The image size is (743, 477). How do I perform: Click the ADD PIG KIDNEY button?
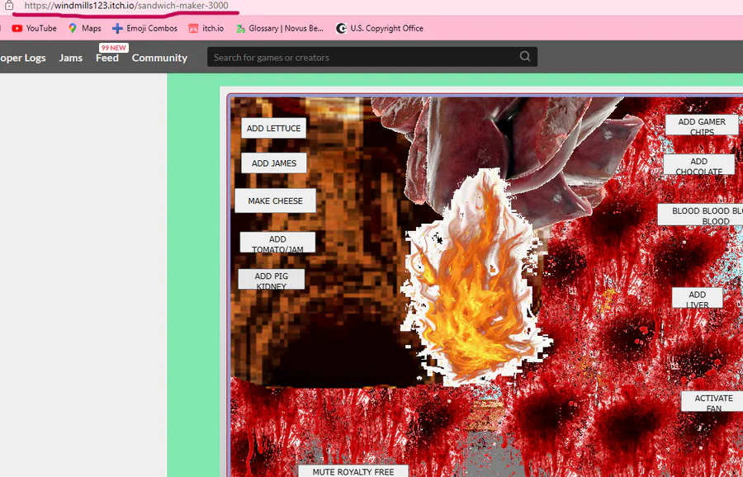(272, 279)
